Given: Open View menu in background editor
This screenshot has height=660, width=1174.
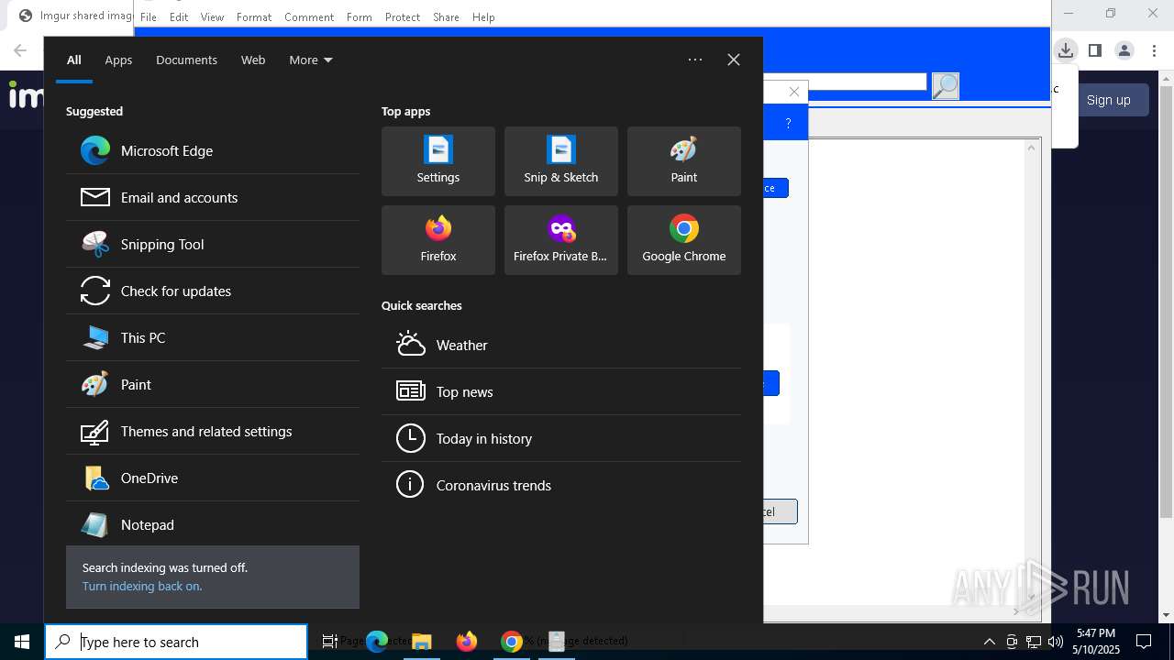Looking at the screenshot, I should (212, 16).
